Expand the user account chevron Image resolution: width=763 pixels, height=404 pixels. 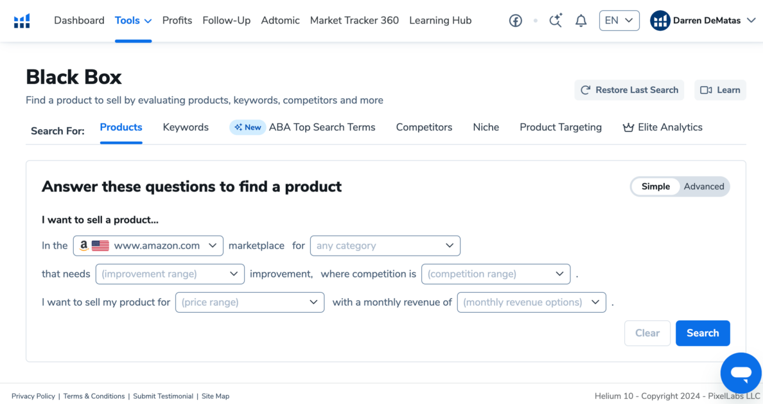point(751,21)
